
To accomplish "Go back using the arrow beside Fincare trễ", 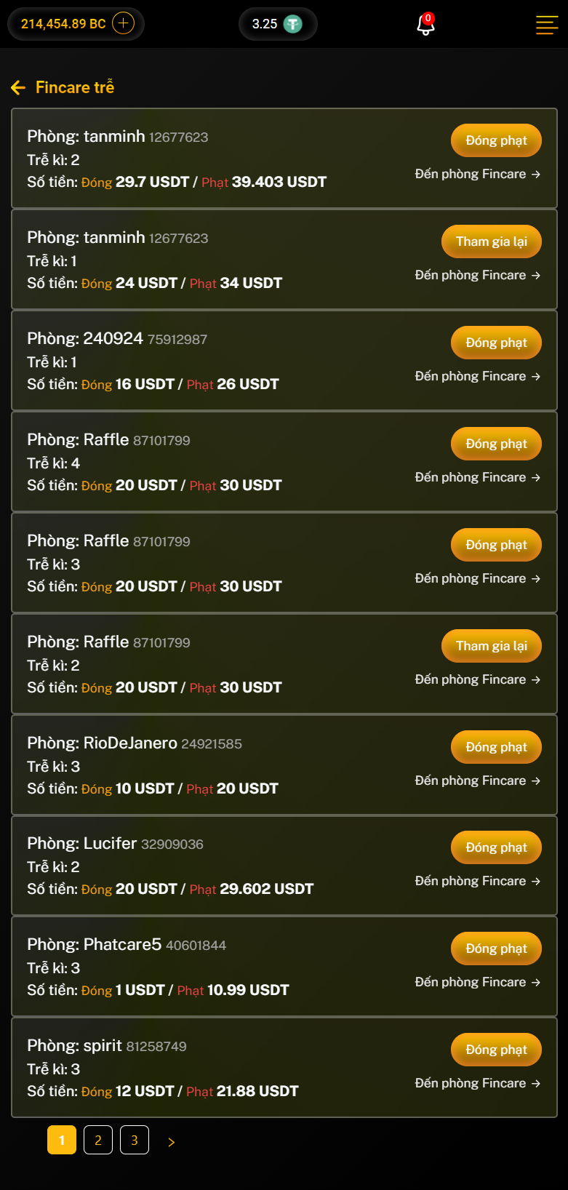I will [x=18, y=88].
